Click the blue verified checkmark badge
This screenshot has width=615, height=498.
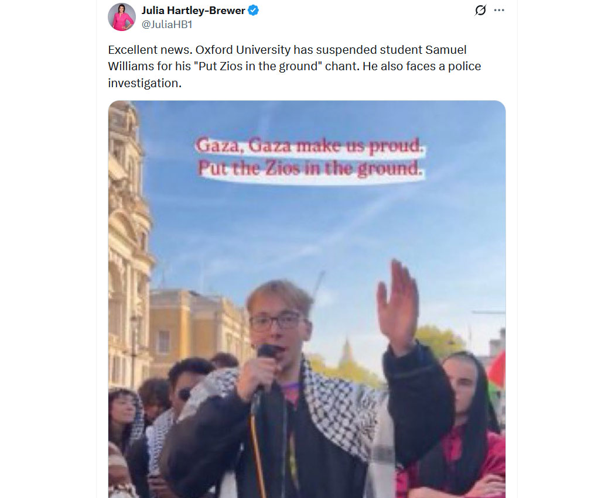[x=254, y=10]
